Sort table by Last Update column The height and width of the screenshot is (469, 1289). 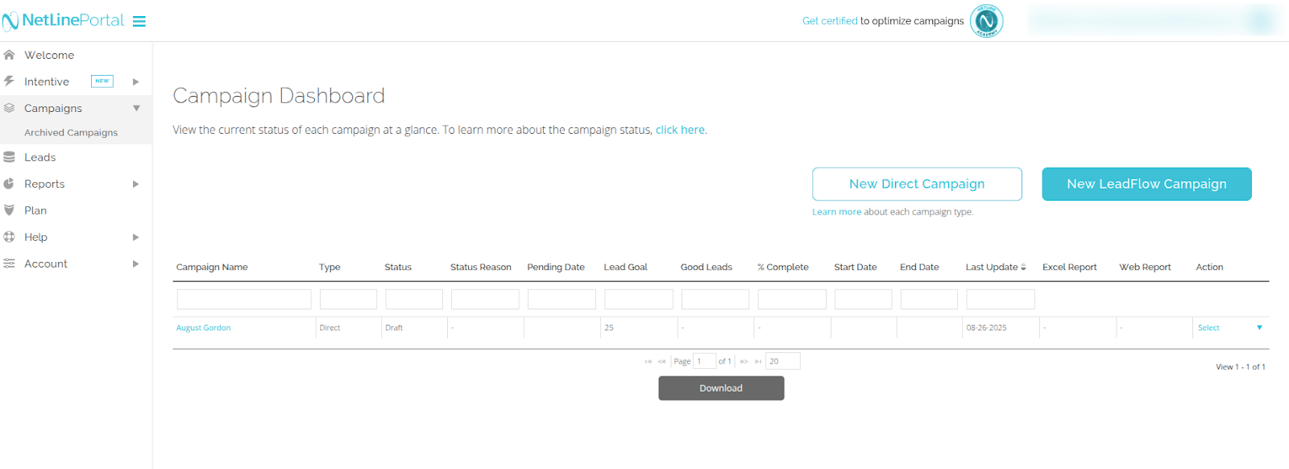995,268
